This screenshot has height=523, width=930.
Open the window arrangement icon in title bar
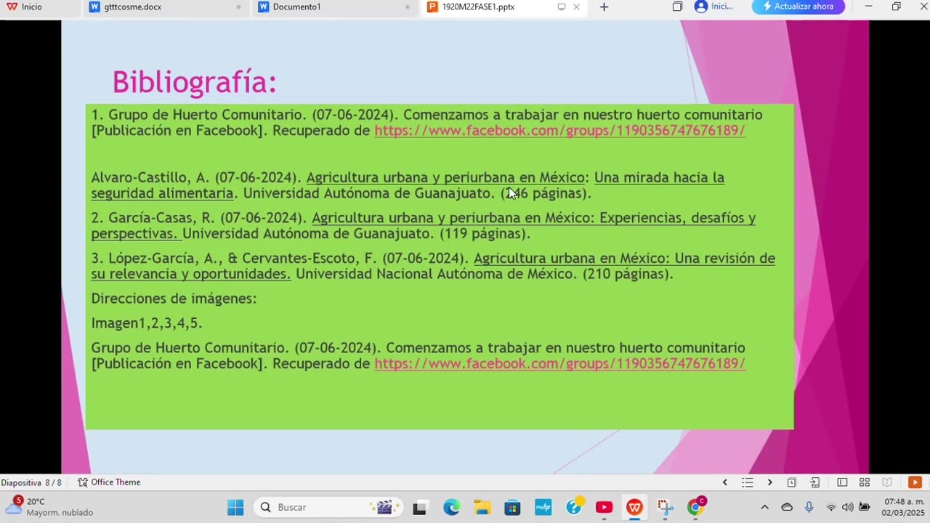coord(677,7)
